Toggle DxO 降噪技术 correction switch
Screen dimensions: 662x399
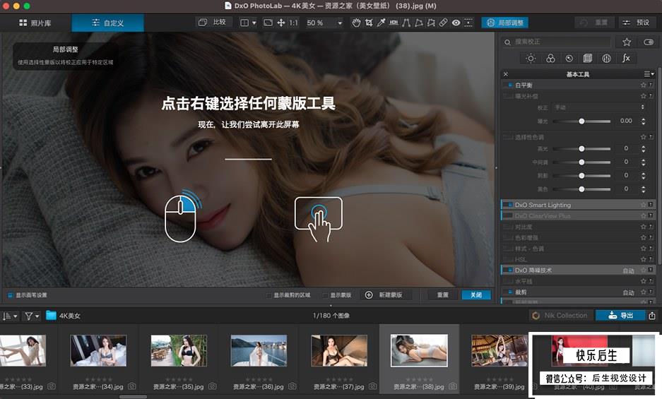[508, 270]
